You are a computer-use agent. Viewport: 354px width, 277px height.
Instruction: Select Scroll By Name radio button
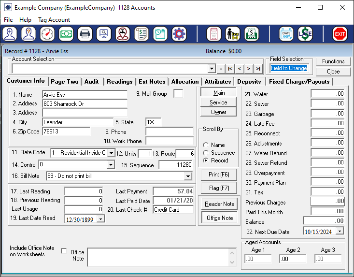coord(205,145)
